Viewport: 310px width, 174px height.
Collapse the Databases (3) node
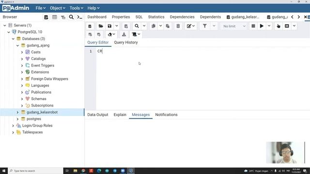(x=13, y=39)
